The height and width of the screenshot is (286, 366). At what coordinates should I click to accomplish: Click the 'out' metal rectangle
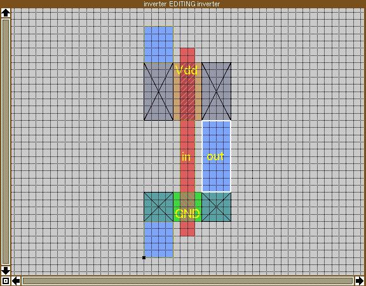point(217,156)
